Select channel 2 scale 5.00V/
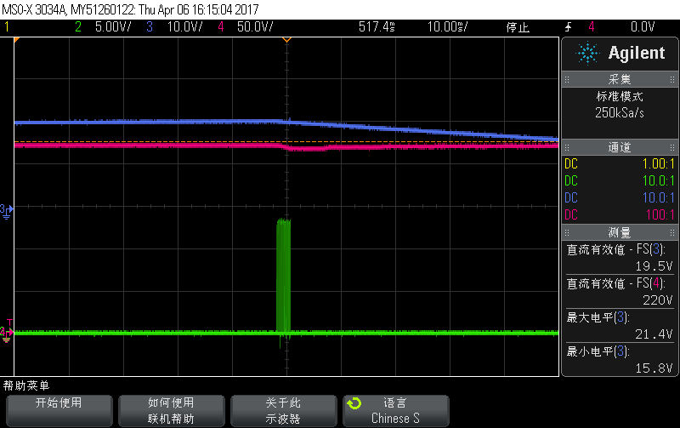Viewport: 680px width, 428px height. tap(113, 27)
